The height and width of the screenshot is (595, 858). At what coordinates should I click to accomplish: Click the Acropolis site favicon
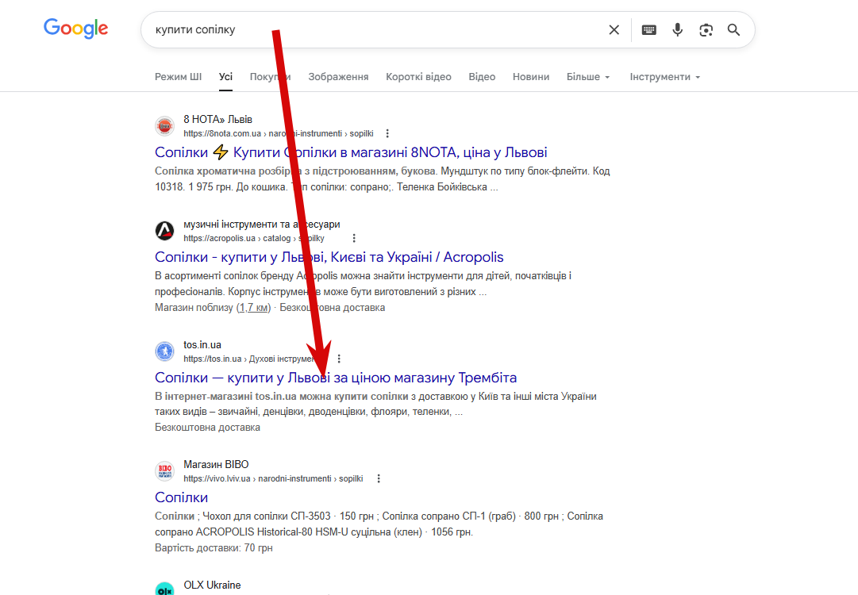[x=164, y=231]
